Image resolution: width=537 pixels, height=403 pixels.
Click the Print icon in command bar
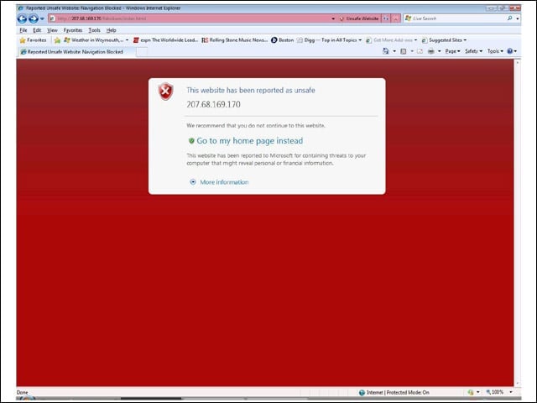(x=431, y=51)
